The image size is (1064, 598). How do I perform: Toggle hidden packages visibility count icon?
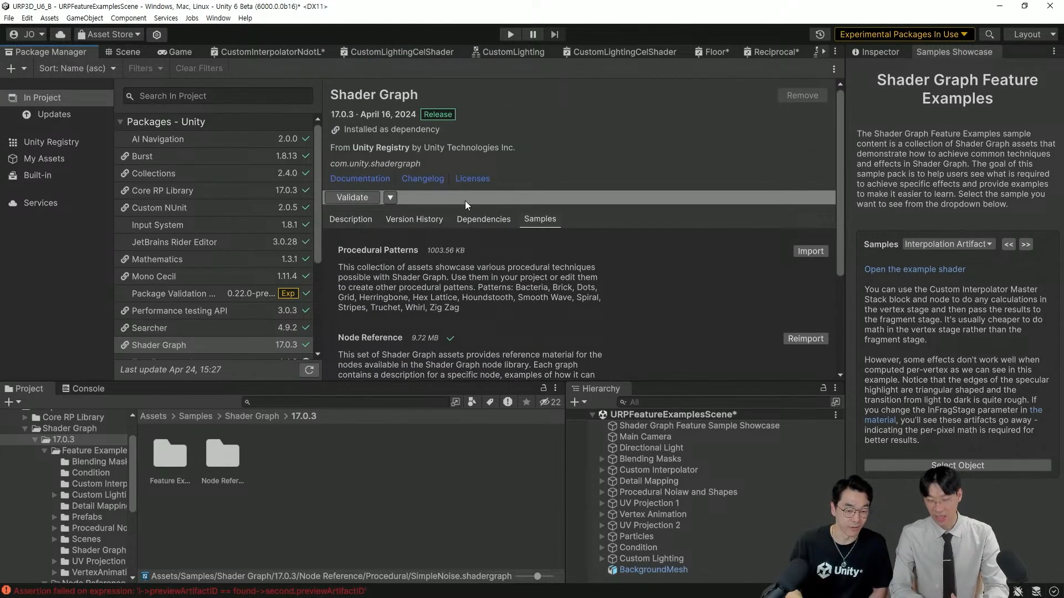pyautogui.click(x=550, y=402)
